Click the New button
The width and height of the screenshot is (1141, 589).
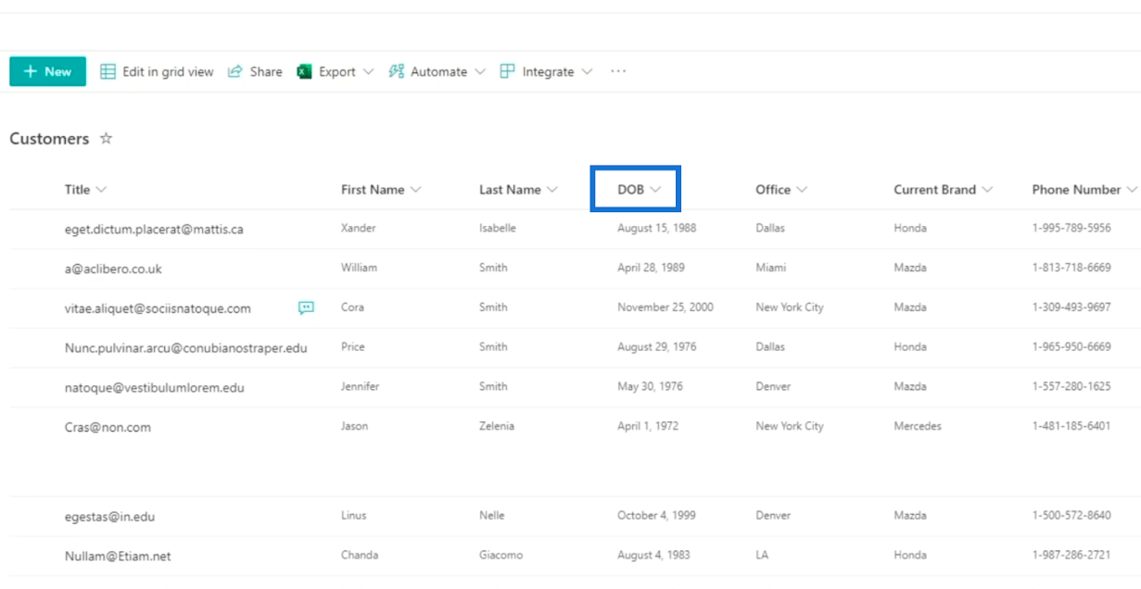point(47,71)
